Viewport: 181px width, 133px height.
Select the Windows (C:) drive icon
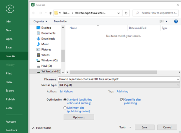tap(38, 61)
